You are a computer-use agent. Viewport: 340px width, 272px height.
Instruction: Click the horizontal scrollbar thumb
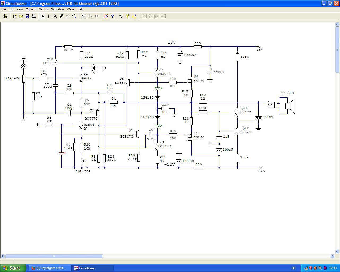point(54,256)
